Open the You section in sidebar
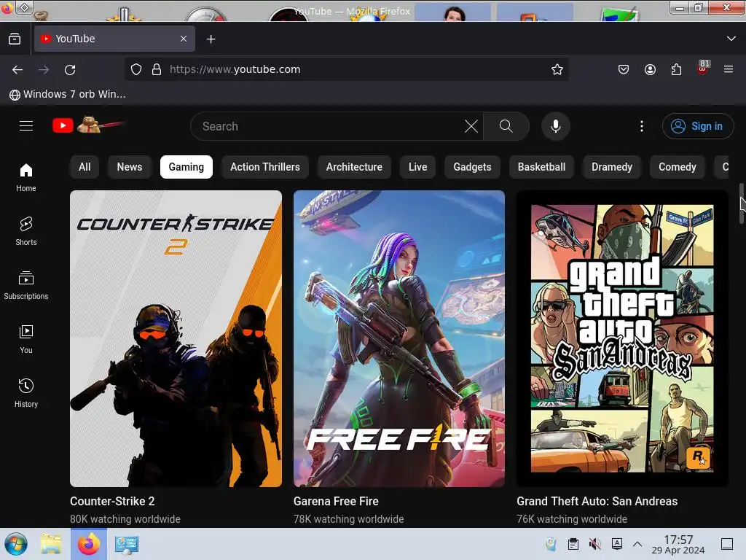The width and height of the screenshot is (746, 560). pos(26,339)
